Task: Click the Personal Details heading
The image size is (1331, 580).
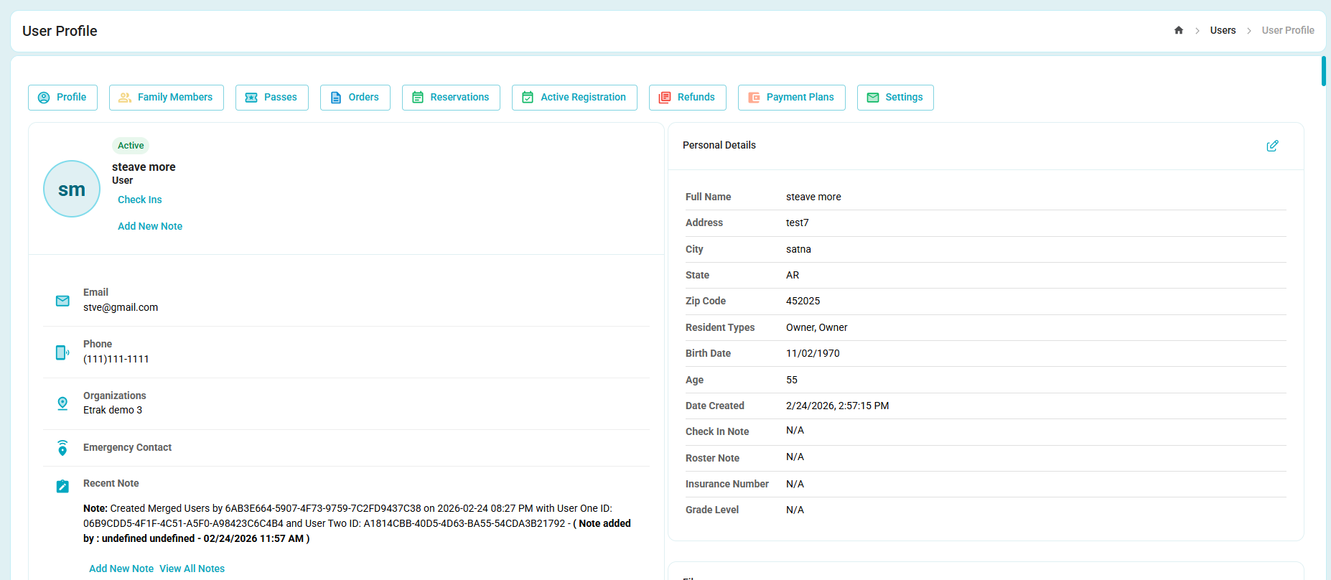Action: coord(719,145)
